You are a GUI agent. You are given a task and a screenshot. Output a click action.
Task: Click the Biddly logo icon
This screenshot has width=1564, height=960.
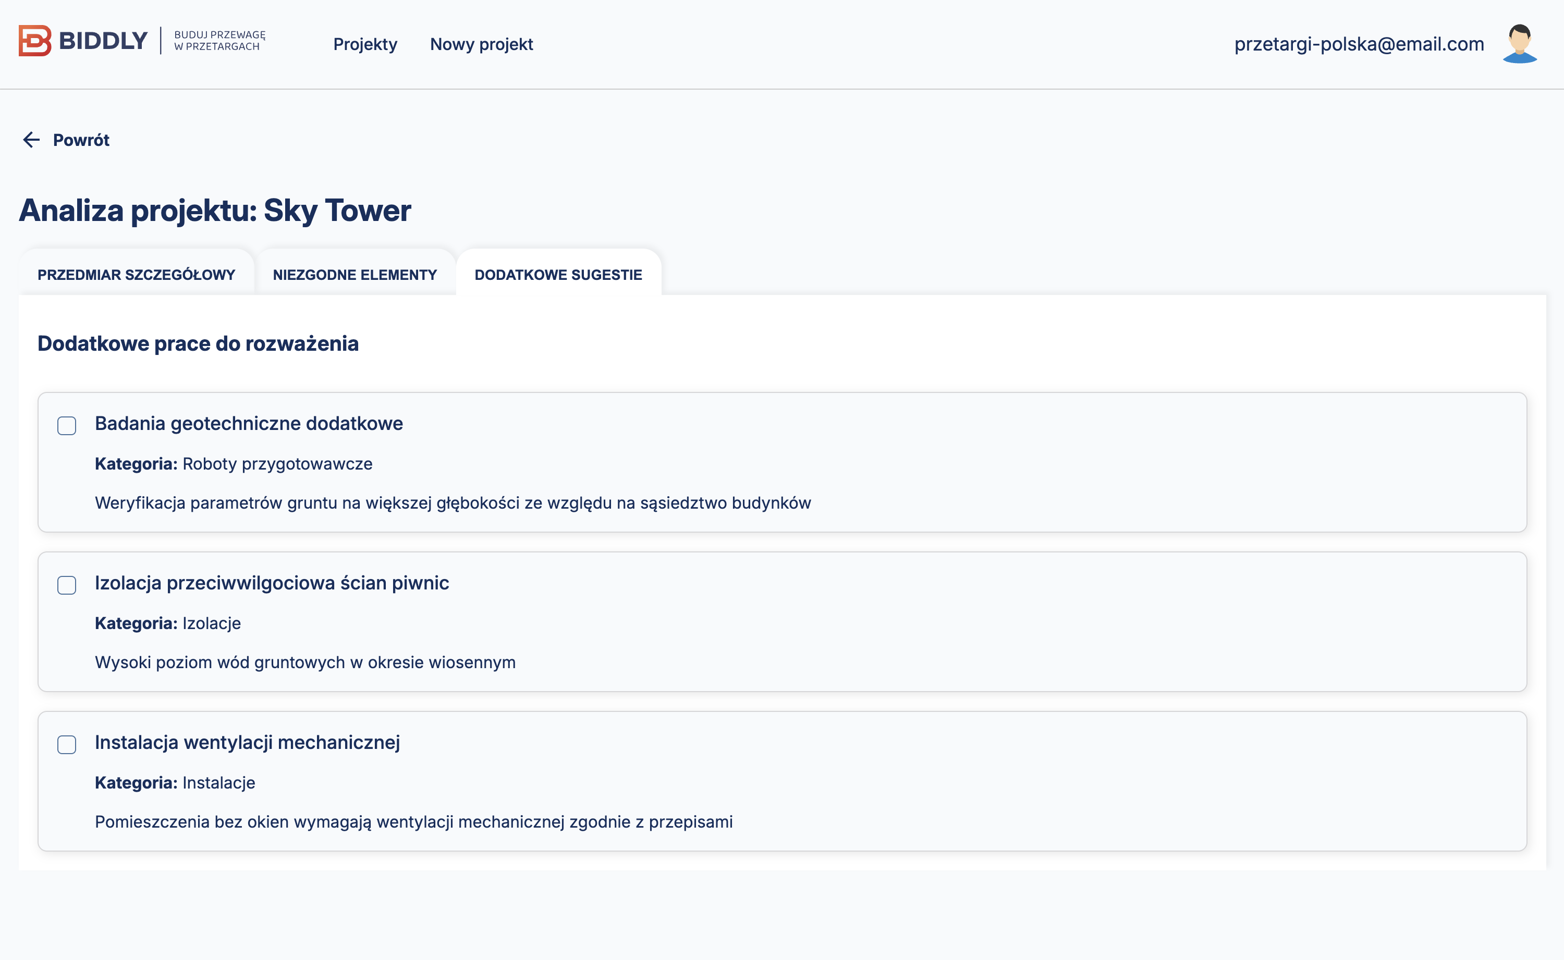click(35, 41)
